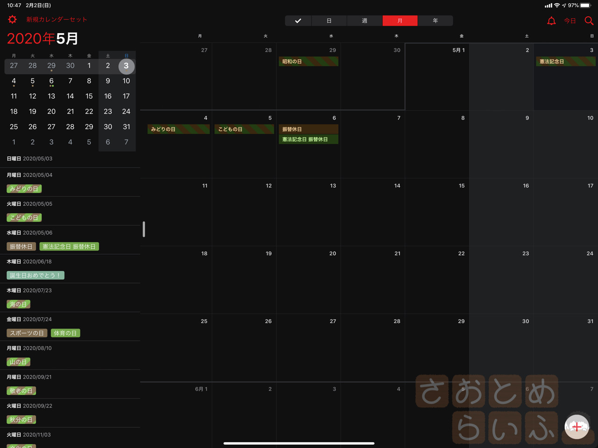Select May 13 cell in month grid

pos(308,212)
